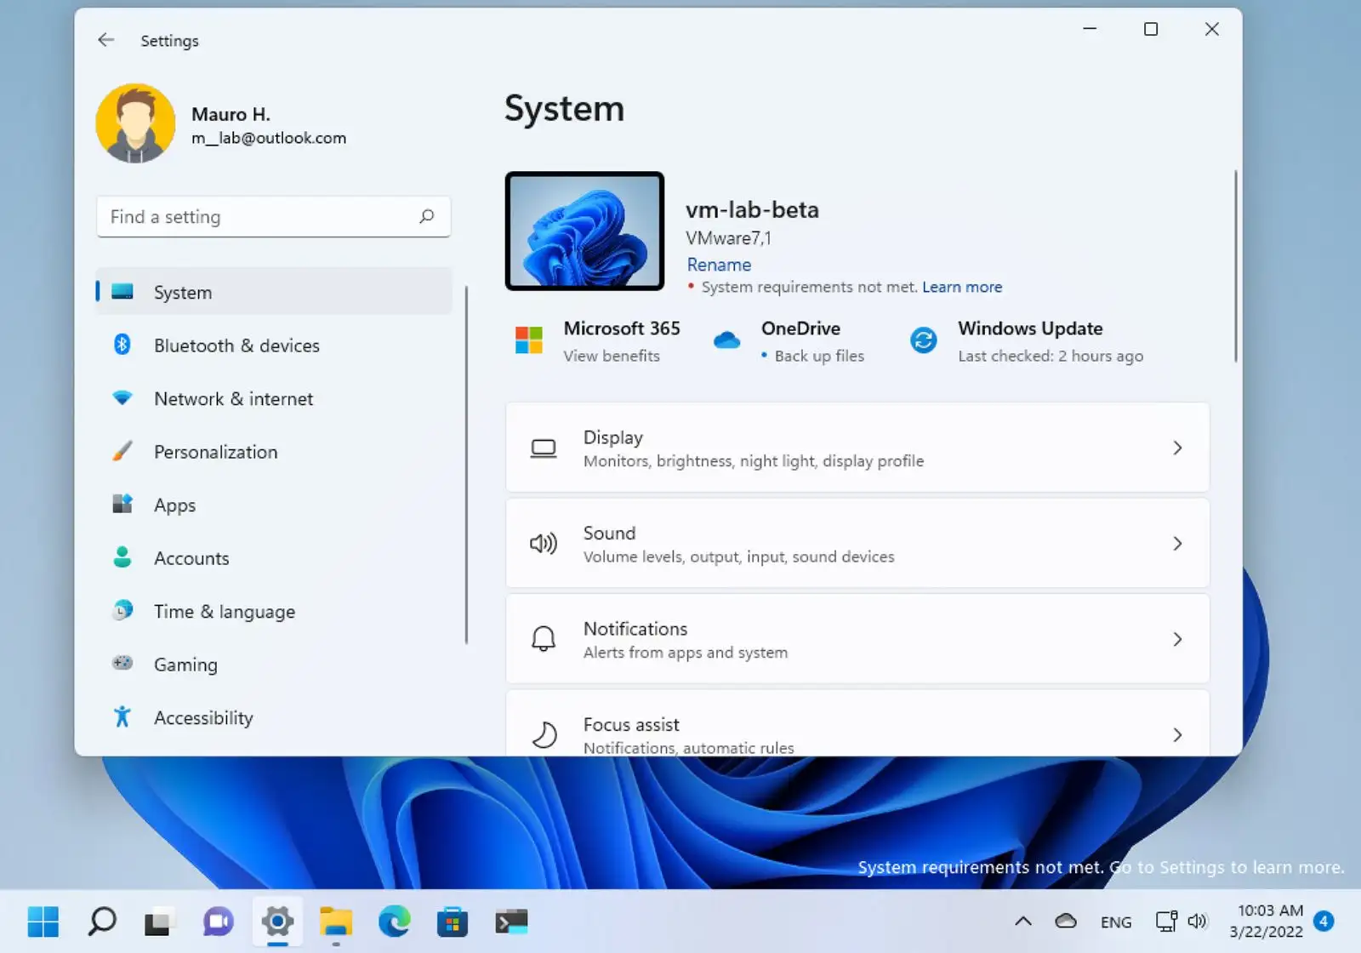The height and width of the screenshot is (953, 1361).
Task: Click the Microsoft 365 logo
Action: point(528,340)
